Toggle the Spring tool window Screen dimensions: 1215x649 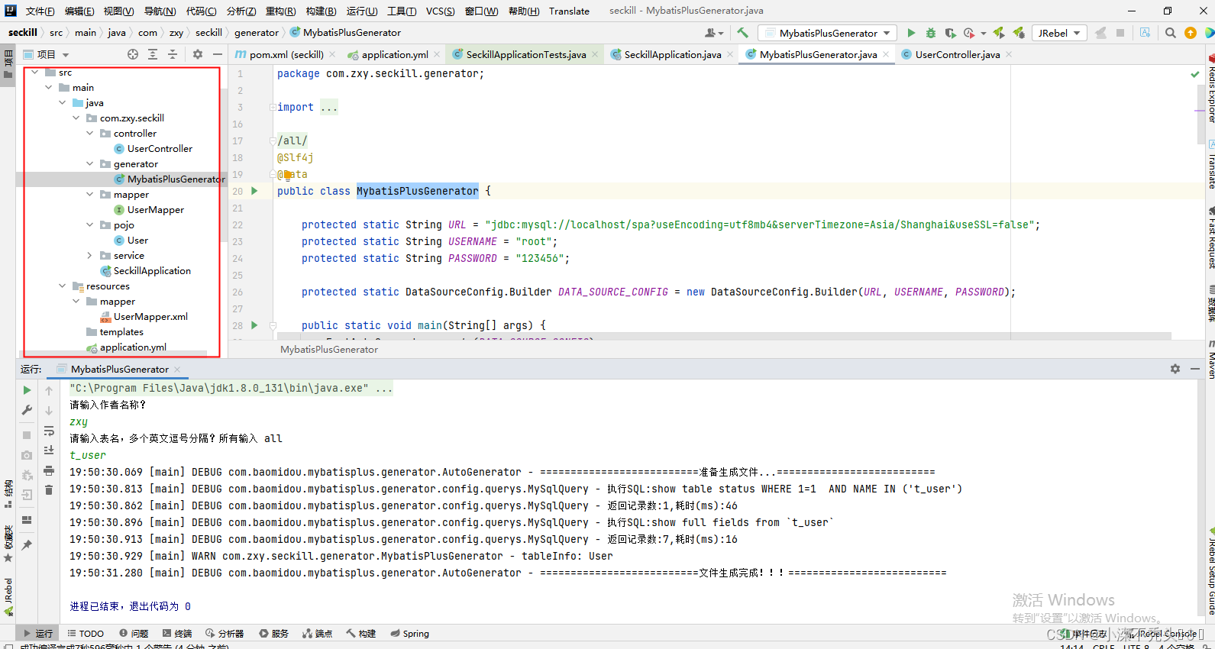(x=409, y=634)
